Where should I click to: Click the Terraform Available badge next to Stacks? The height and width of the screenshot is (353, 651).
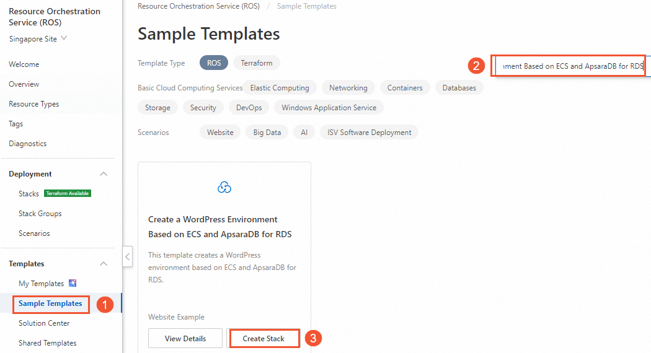pos(68,193)
